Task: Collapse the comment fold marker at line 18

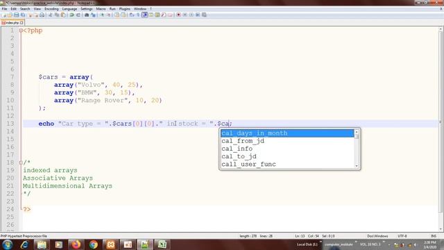Action: (21, 162)
